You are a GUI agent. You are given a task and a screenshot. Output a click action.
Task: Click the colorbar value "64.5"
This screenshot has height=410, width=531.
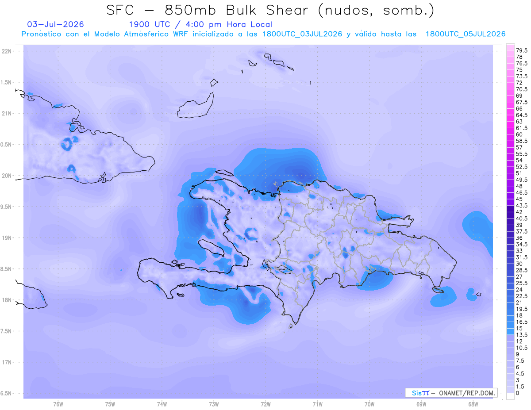coord(523,115)
